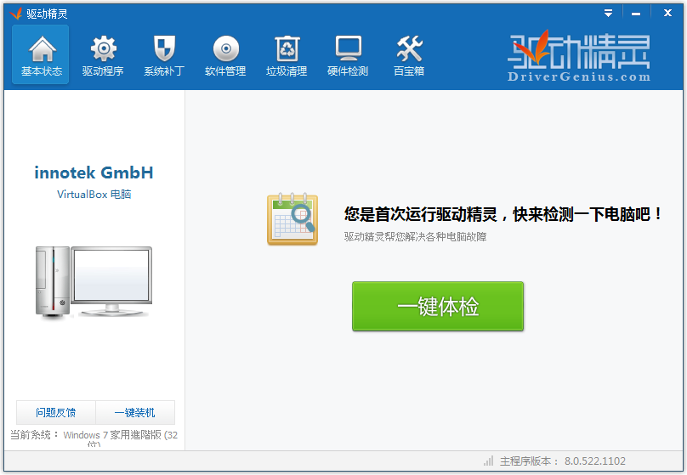The height and width of the screenshot is (475, 687).
Task: Click the VirtualBox 电脑 model text
Action: [x=94, y=194]
